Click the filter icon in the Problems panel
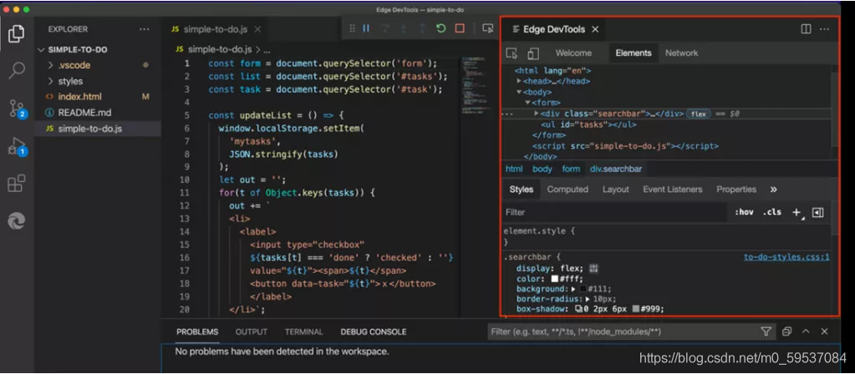Screen dimensions: 855x374 (x=766, y=331)
